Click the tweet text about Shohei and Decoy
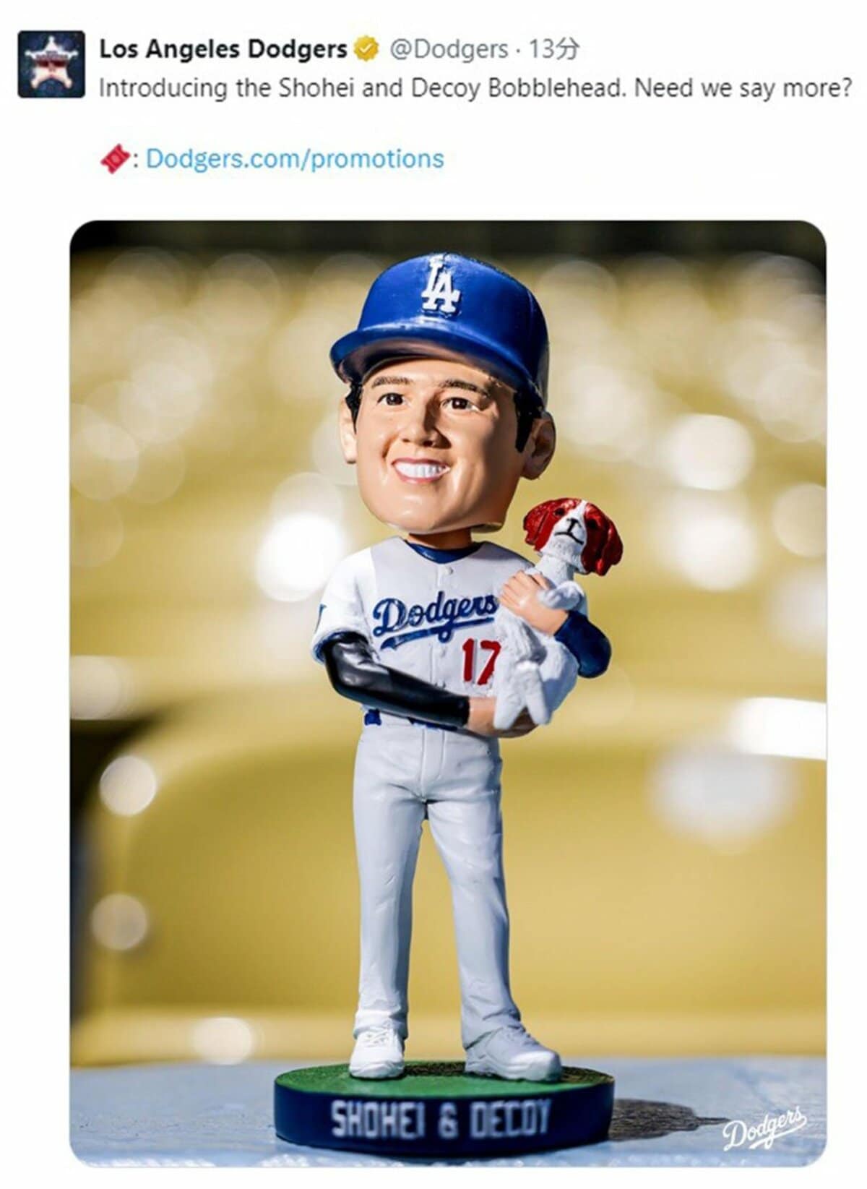 click(475, 88)
